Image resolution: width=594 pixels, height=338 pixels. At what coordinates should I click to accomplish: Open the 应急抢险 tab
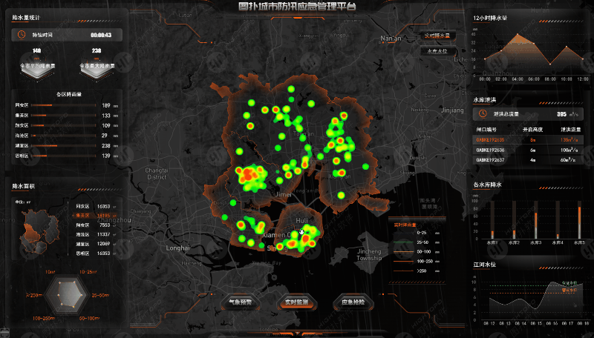click(352, 302)
